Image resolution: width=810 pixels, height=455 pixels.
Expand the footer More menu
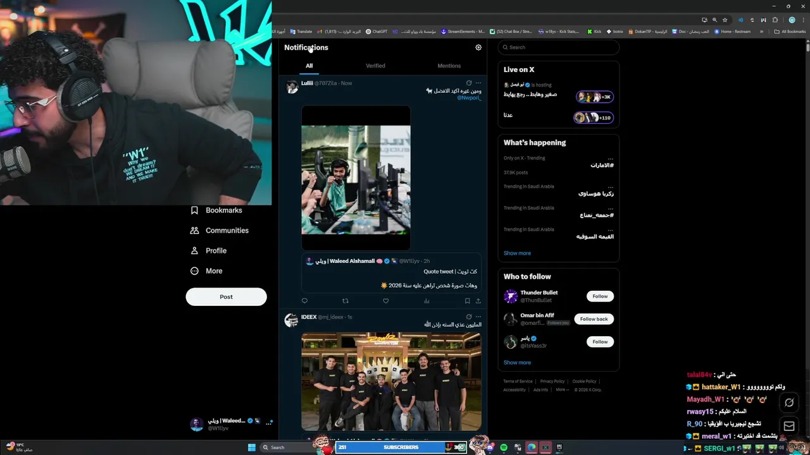pos(561,390)
